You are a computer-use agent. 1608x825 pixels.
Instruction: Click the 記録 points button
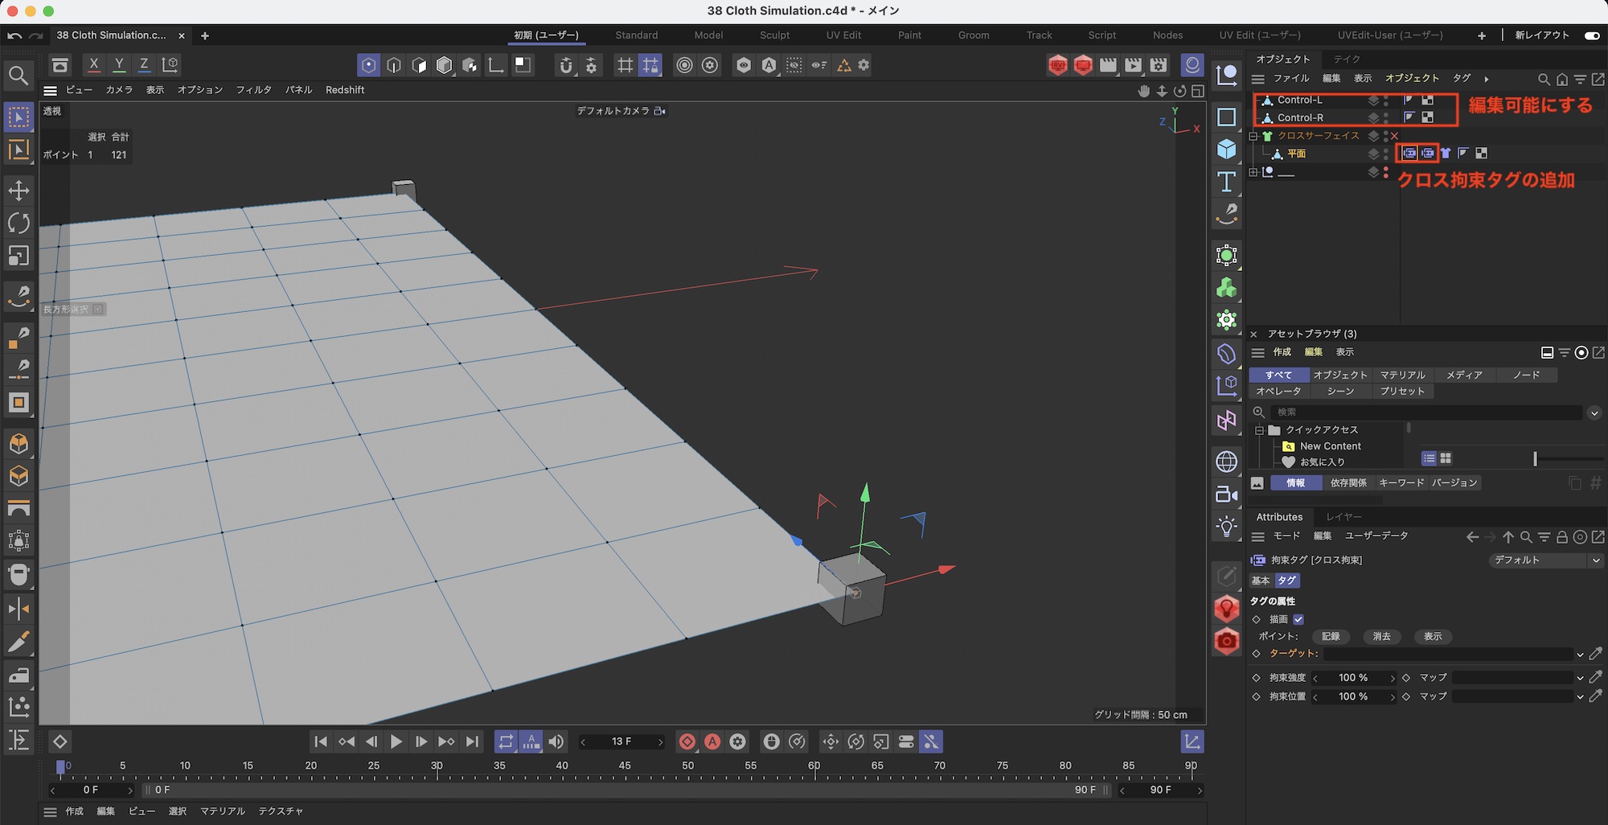pyautogui.click(x=1331, y=636)
